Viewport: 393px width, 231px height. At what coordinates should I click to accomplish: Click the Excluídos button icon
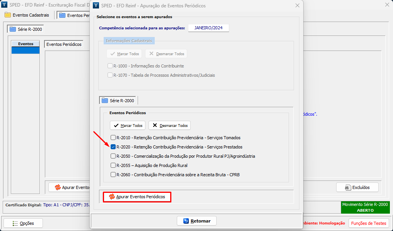point(346,187)
